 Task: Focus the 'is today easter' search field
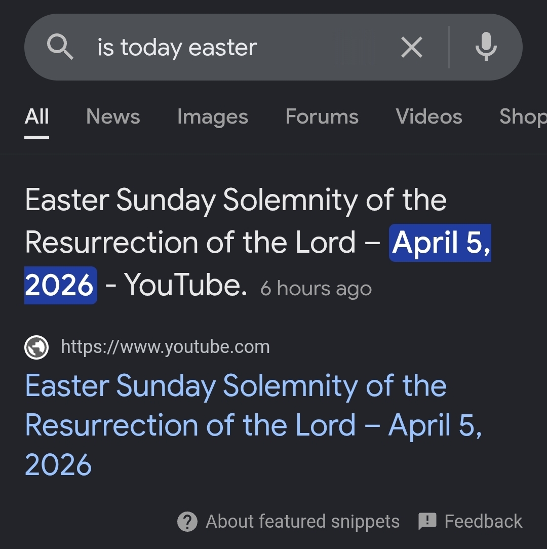pyautogui.click(x=228, y=48)
